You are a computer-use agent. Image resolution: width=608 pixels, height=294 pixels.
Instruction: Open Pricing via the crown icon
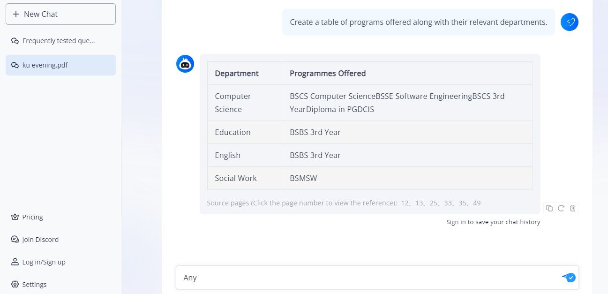pyautogui.click(x=15, y=217)
